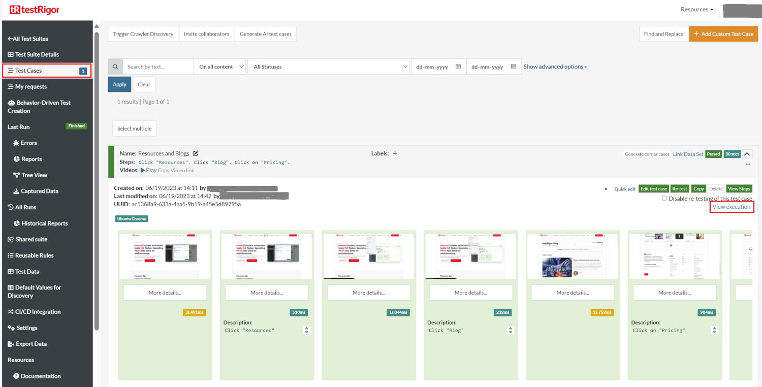Click the testRigor logo
This screenshot has height=387, width=762.
[x=33, y=9]
